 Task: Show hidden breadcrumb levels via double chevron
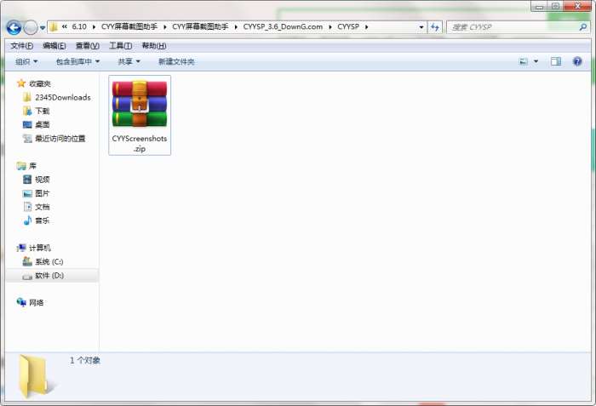point(65,26)
